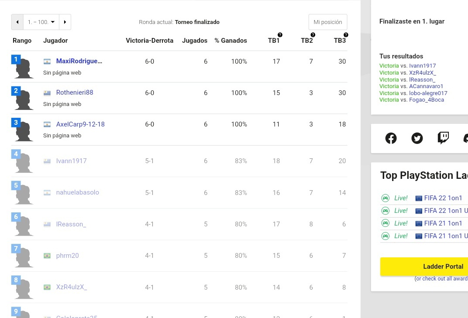
Task: Open Twitter share icon
Action: click(x=417, y=138)
